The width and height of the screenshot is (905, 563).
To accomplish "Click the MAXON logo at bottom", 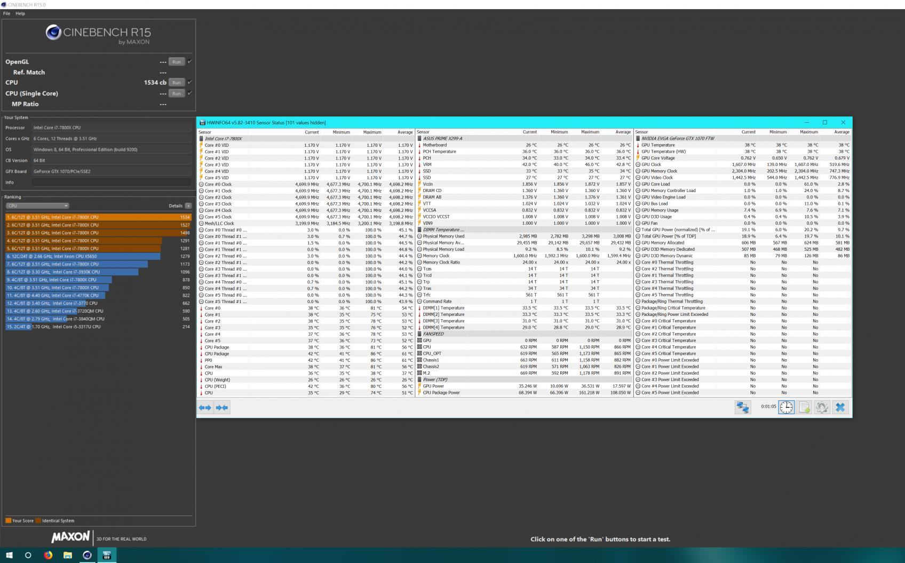I will [x=70, y=537].
